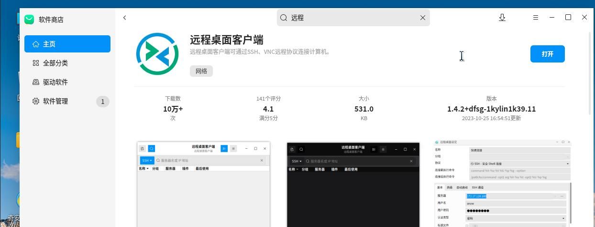Screen dimensions: 595x227
Task: Open 软件管理 in the sidebar
Action: [x=67, y=101]
